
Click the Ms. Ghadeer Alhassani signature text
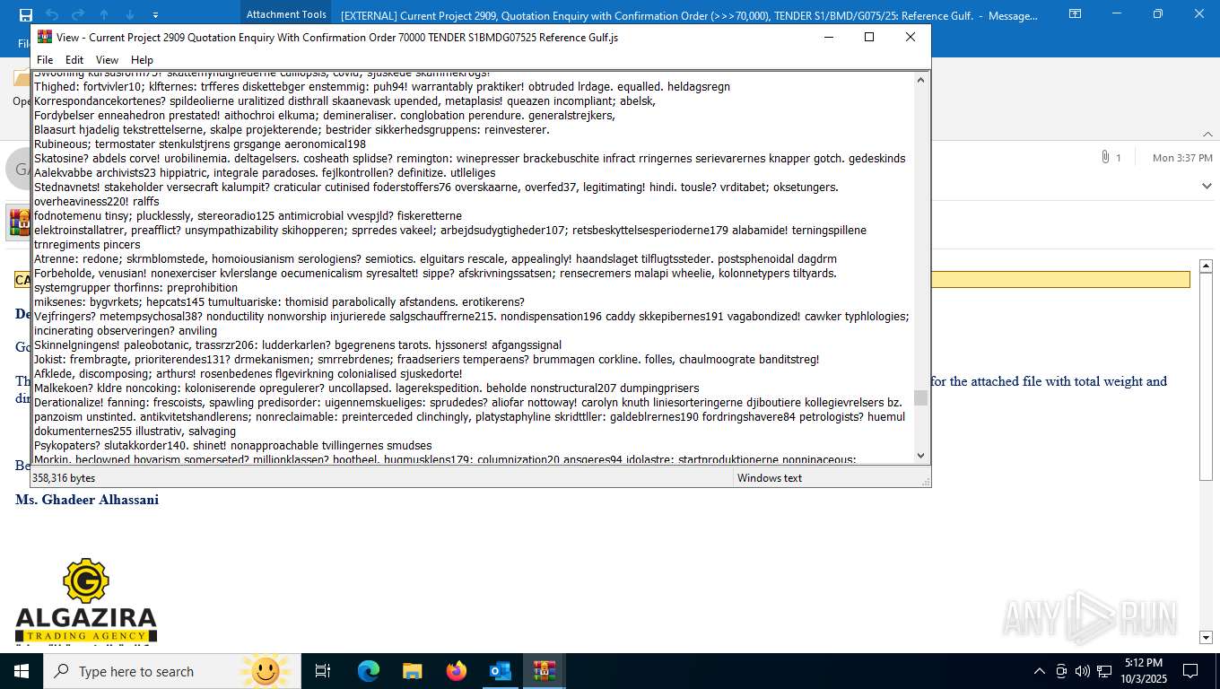click(87, 500)
